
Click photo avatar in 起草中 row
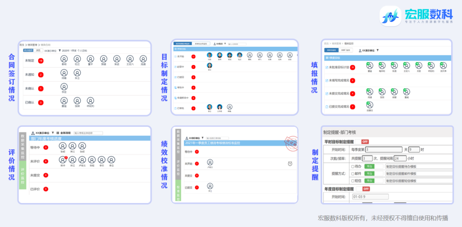(210, 66)
